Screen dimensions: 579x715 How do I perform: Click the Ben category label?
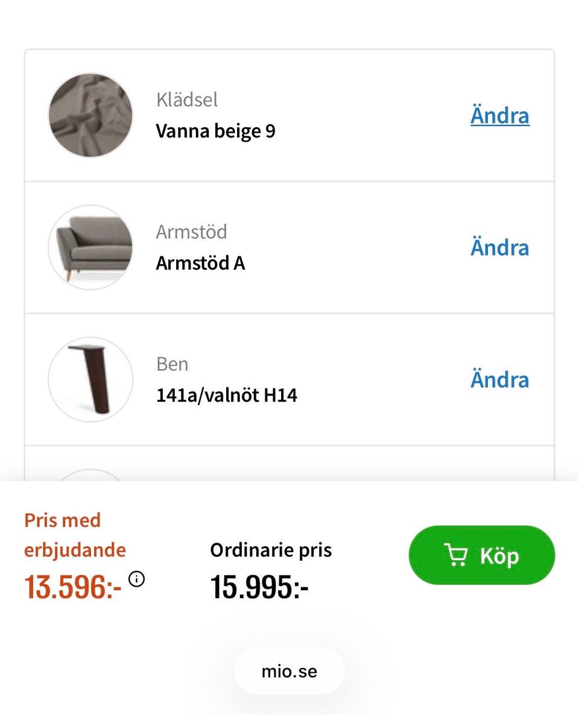pos(172,364)
